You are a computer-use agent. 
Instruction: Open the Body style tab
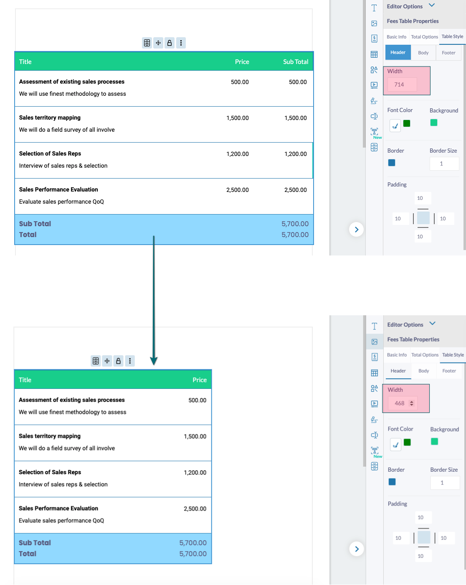point(423,52)
